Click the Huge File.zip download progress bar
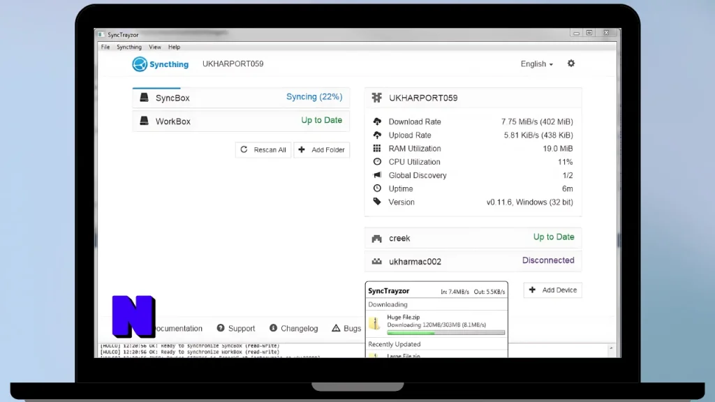The height and width of the screenshot is (402, 715). (x=445, y=333)
